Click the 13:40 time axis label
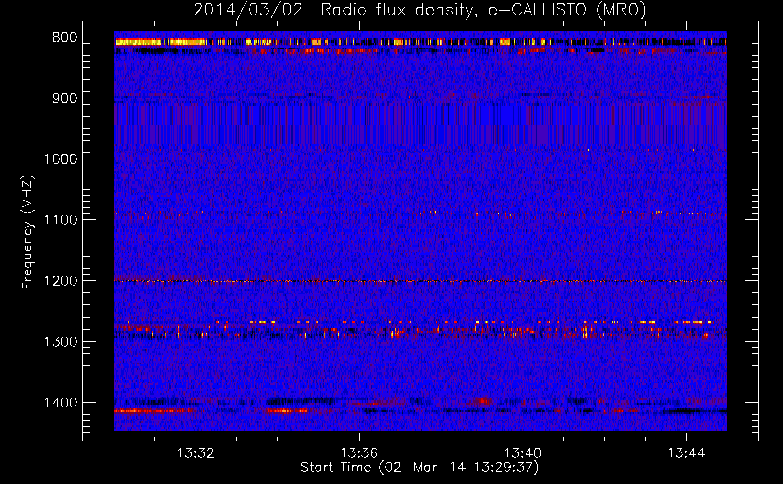This screenshot has height=484, width=783. 523,454
